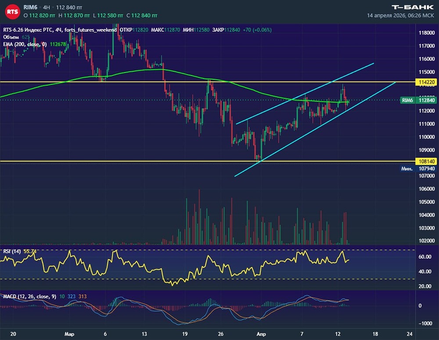Select the yellow horizontal line at 114220

[x=207, y=82]
